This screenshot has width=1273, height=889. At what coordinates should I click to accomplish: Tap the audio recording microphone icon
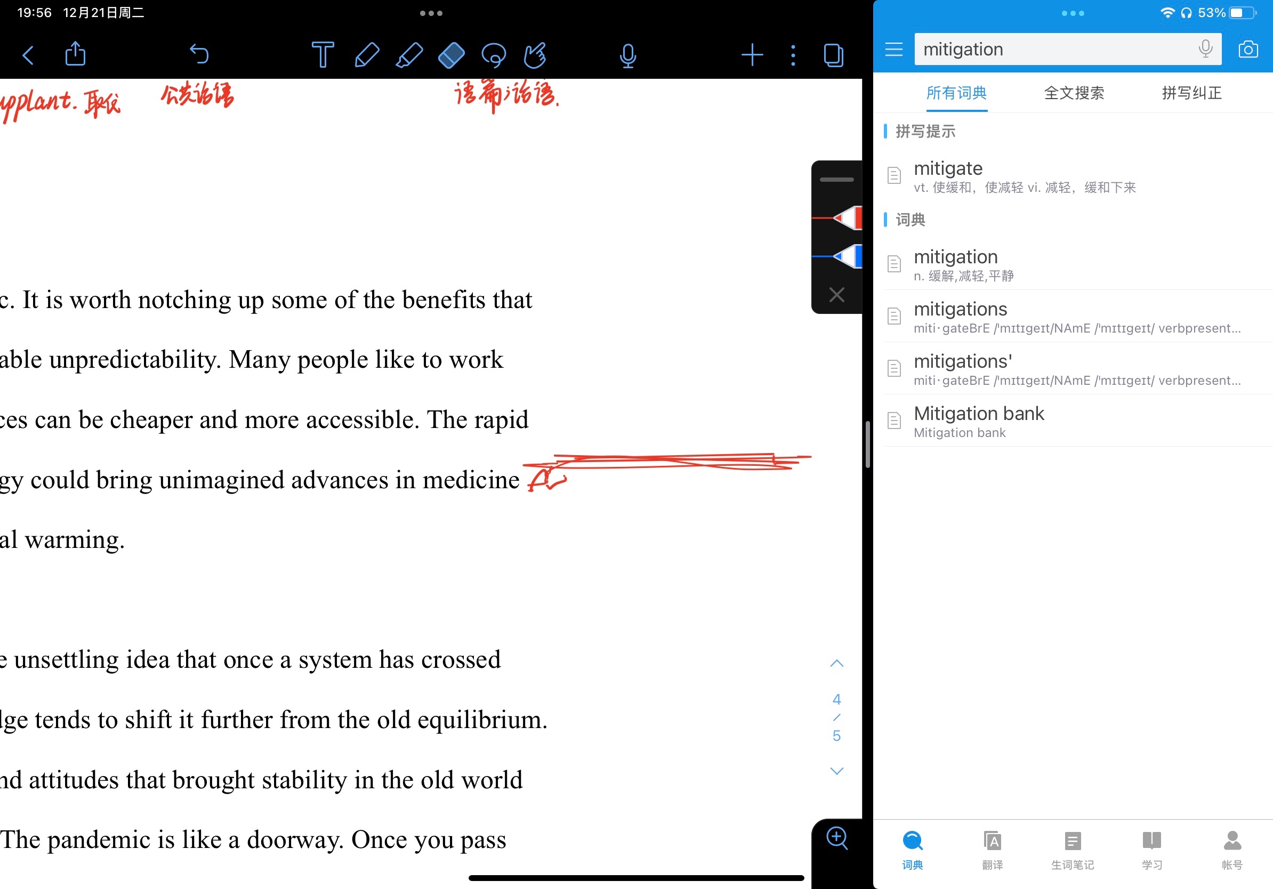[627, 55]
